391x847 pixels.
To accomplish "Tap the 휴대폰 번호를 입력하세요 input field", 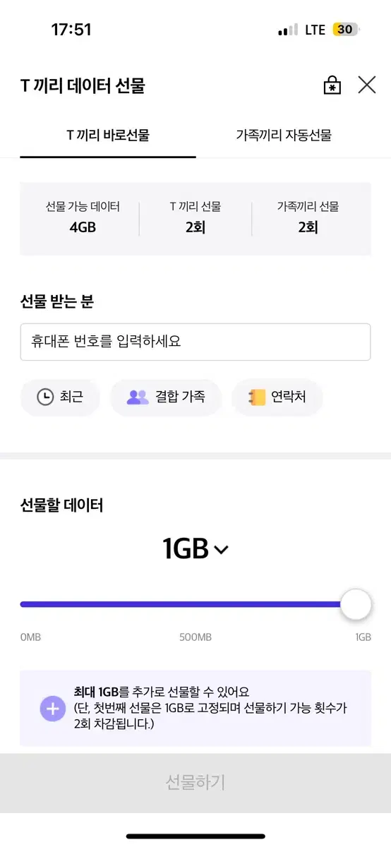I will [195, 342].
